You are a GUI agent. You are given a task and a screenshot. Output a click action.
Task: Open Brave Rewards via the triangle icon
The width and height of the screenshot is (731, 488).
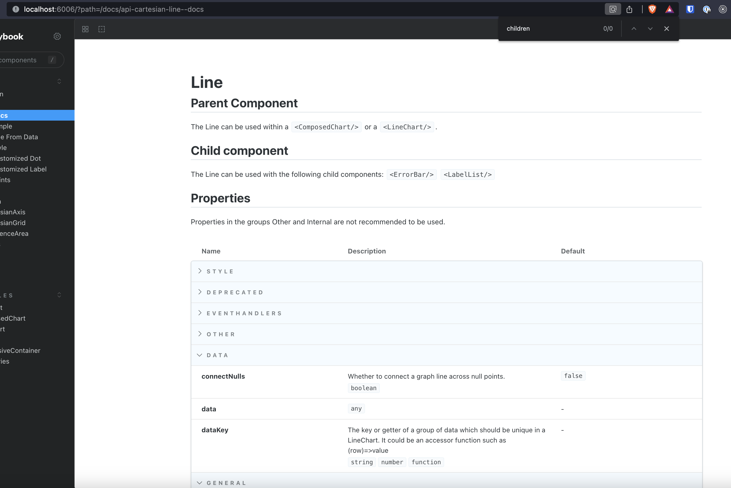point(669,9)
